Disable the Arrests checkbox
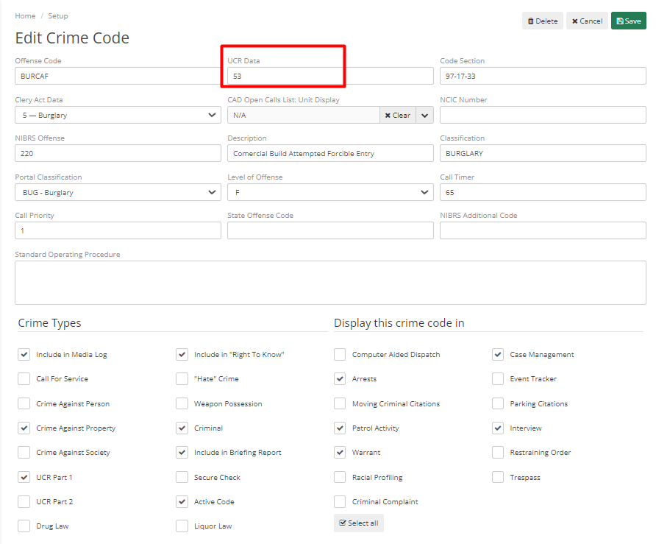This screenshot has height=544, width=656. pyautogui.click(x=340, y=378)
